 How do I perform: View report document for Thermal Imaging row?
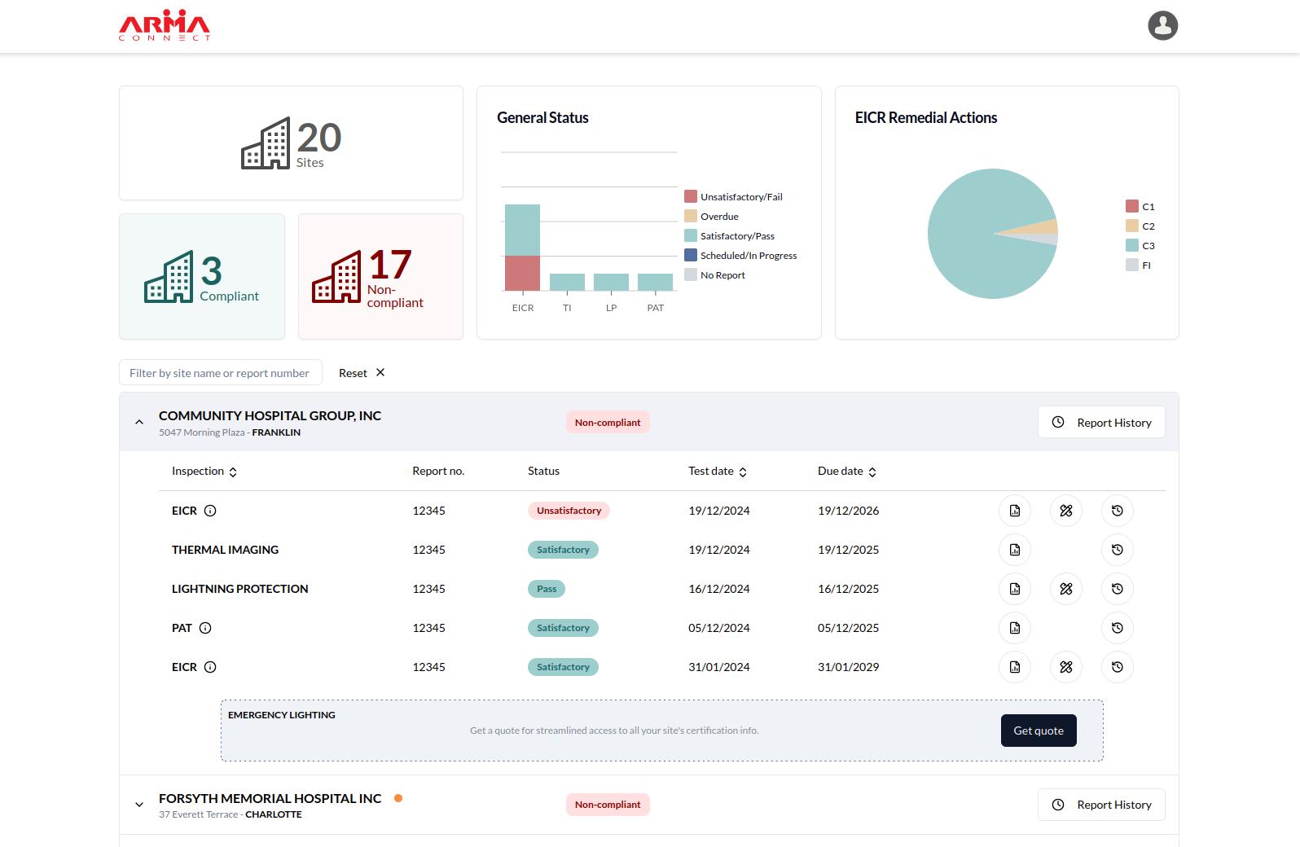(1015, 550)
